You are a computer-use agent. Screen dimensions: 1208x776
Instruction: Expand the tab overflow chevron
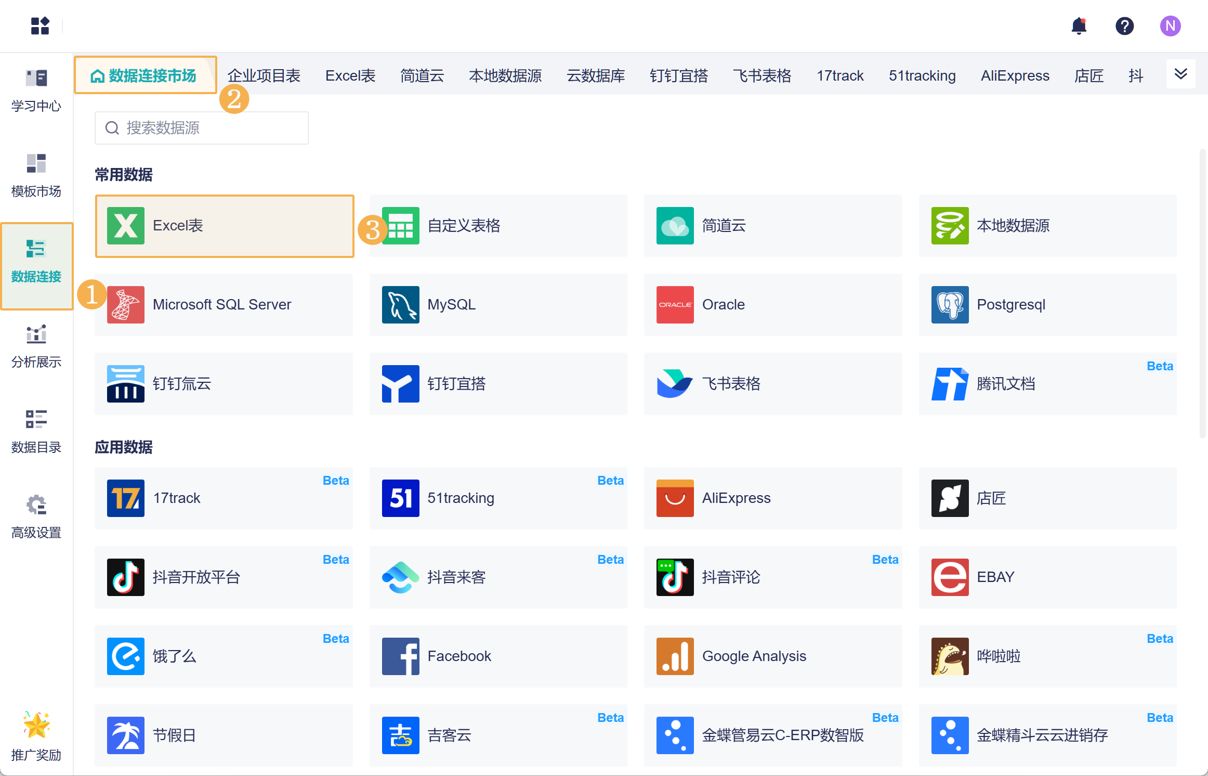point(1180,74)
